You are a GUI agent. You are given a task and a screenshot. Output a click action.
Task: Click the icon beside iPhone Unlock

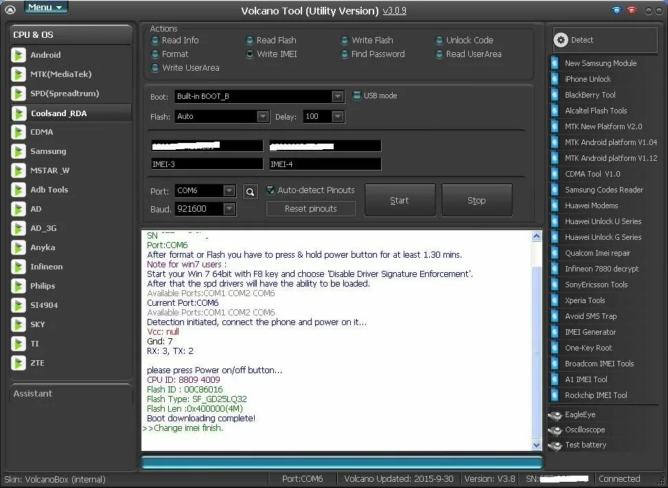tap(555, 79)
